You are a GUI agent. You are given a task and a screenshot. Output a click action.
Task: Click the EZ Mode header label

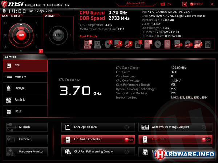[x=11, y=57]
